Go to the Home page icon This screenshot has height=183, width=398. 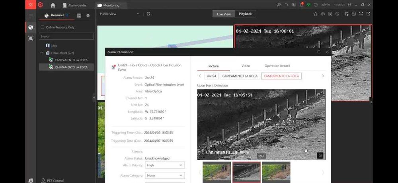coord(53,5)
